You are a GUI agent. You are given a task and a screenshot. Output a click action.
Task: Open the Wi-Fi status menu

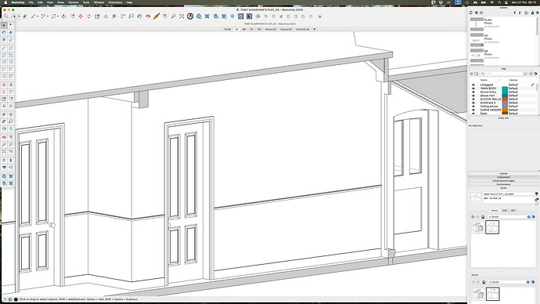click(x=491, y=2)
